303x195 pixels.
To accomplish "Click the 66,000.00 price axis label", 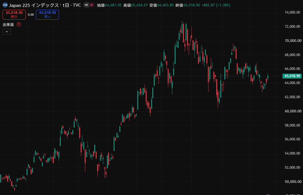I will [292, 69].
